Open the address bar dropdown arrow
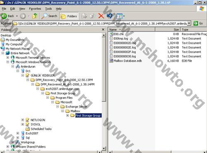The width and height of the screenshot is (207, 153). click(189, 23)
